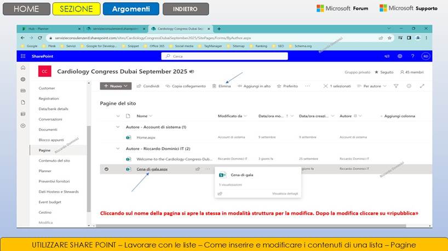Open Planner in the site navigation

45,171
